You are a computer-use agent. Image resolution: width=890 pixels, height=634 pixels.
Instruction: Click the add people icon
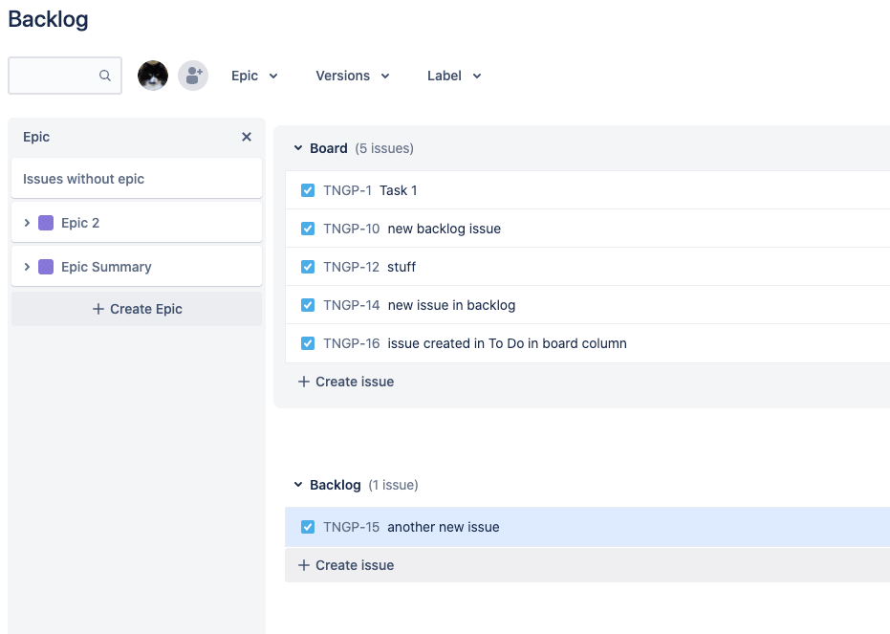click(x=193, y=76)
